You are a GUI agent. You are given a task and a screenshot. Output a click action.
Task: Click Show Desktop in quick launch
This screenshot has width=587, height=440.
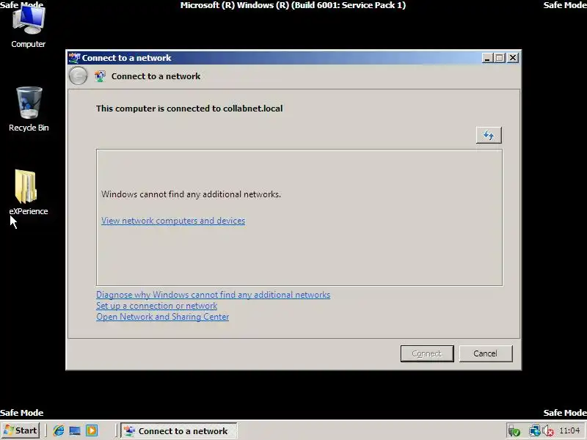tap(75, 430)
